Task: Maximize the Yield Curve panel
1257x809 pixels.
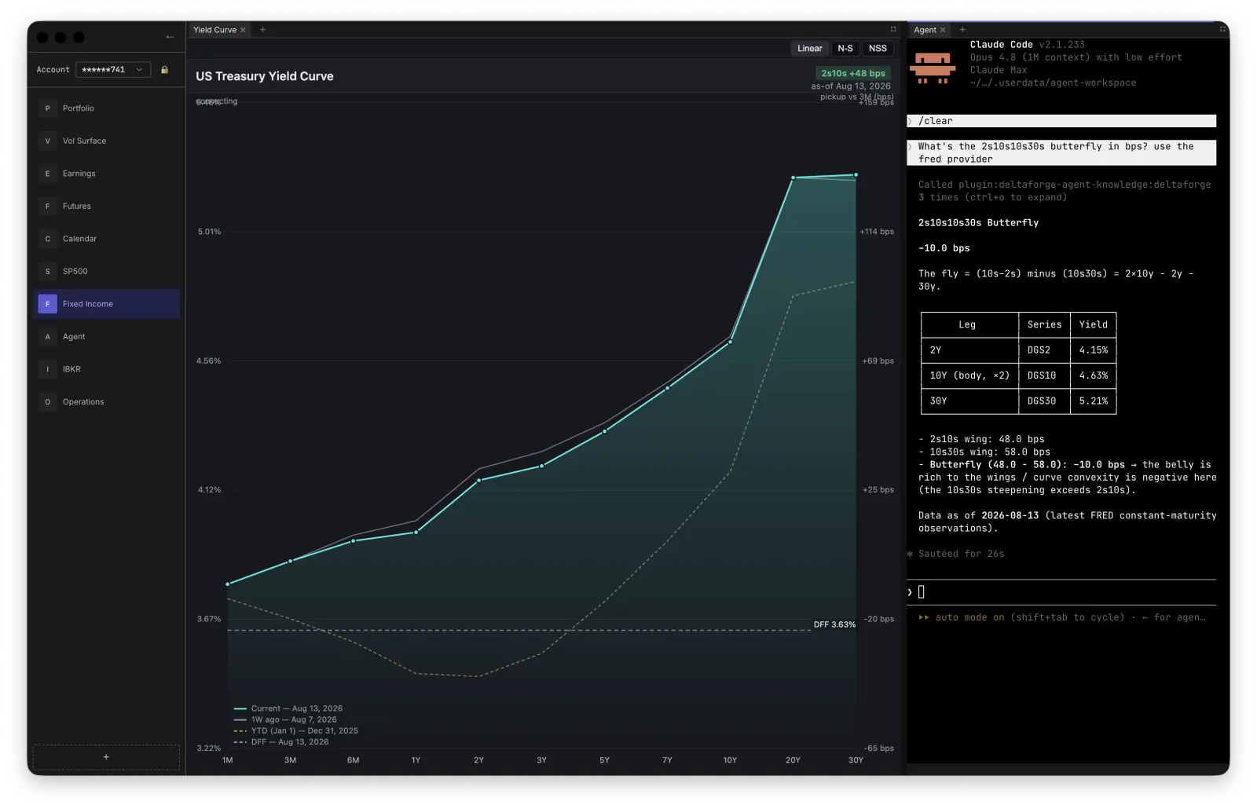Action: click(x=892, y=29)
